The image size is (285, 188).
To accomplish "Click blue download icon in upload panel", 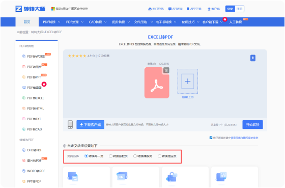I will [253, 58].
